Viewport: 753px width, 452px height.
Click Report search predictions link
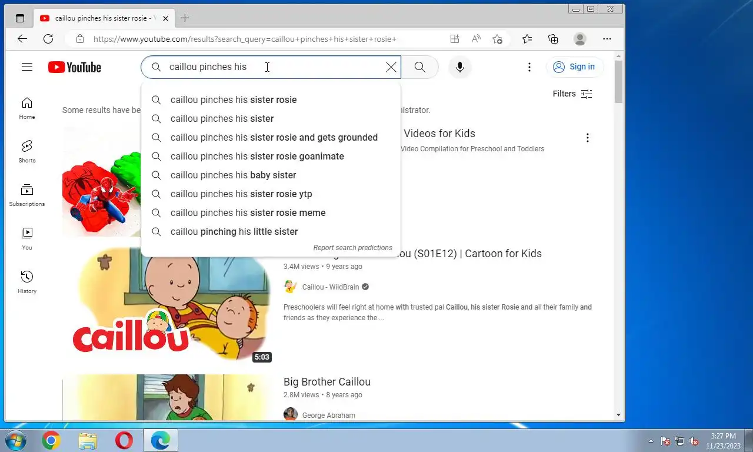click(352, 248)
